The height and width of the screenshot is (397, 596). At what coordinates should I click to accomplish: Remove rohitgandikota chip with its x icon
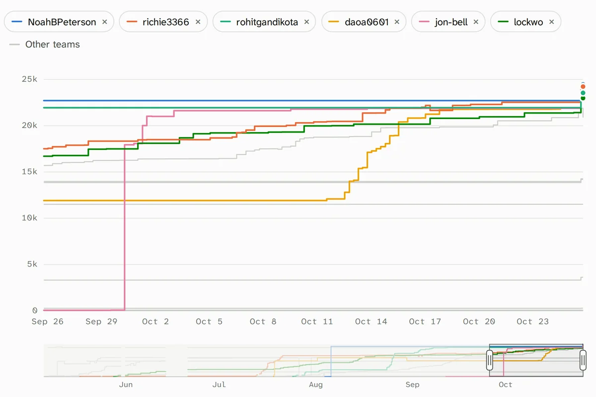[306, 22]
